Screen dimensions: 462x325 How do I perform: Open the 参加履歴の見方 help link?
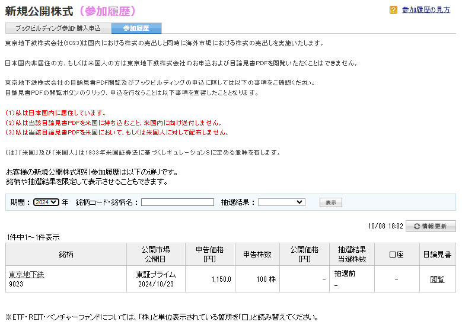pyautogui.click(x=426, y=10)
